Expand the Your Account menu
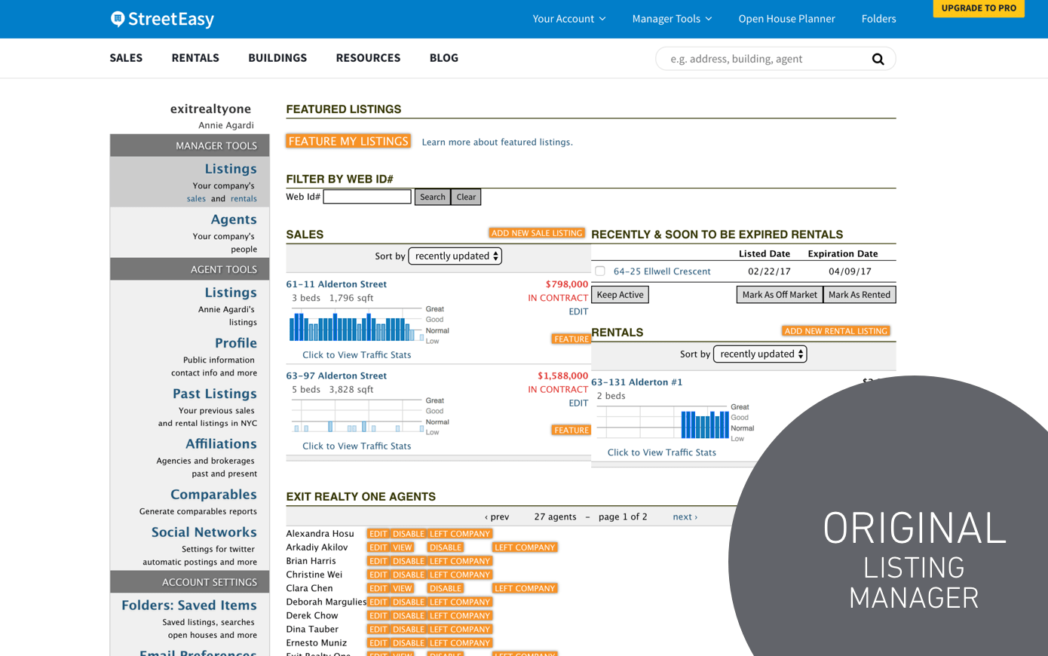Screen dimensions: 1048x656 [x=569, y=19]
